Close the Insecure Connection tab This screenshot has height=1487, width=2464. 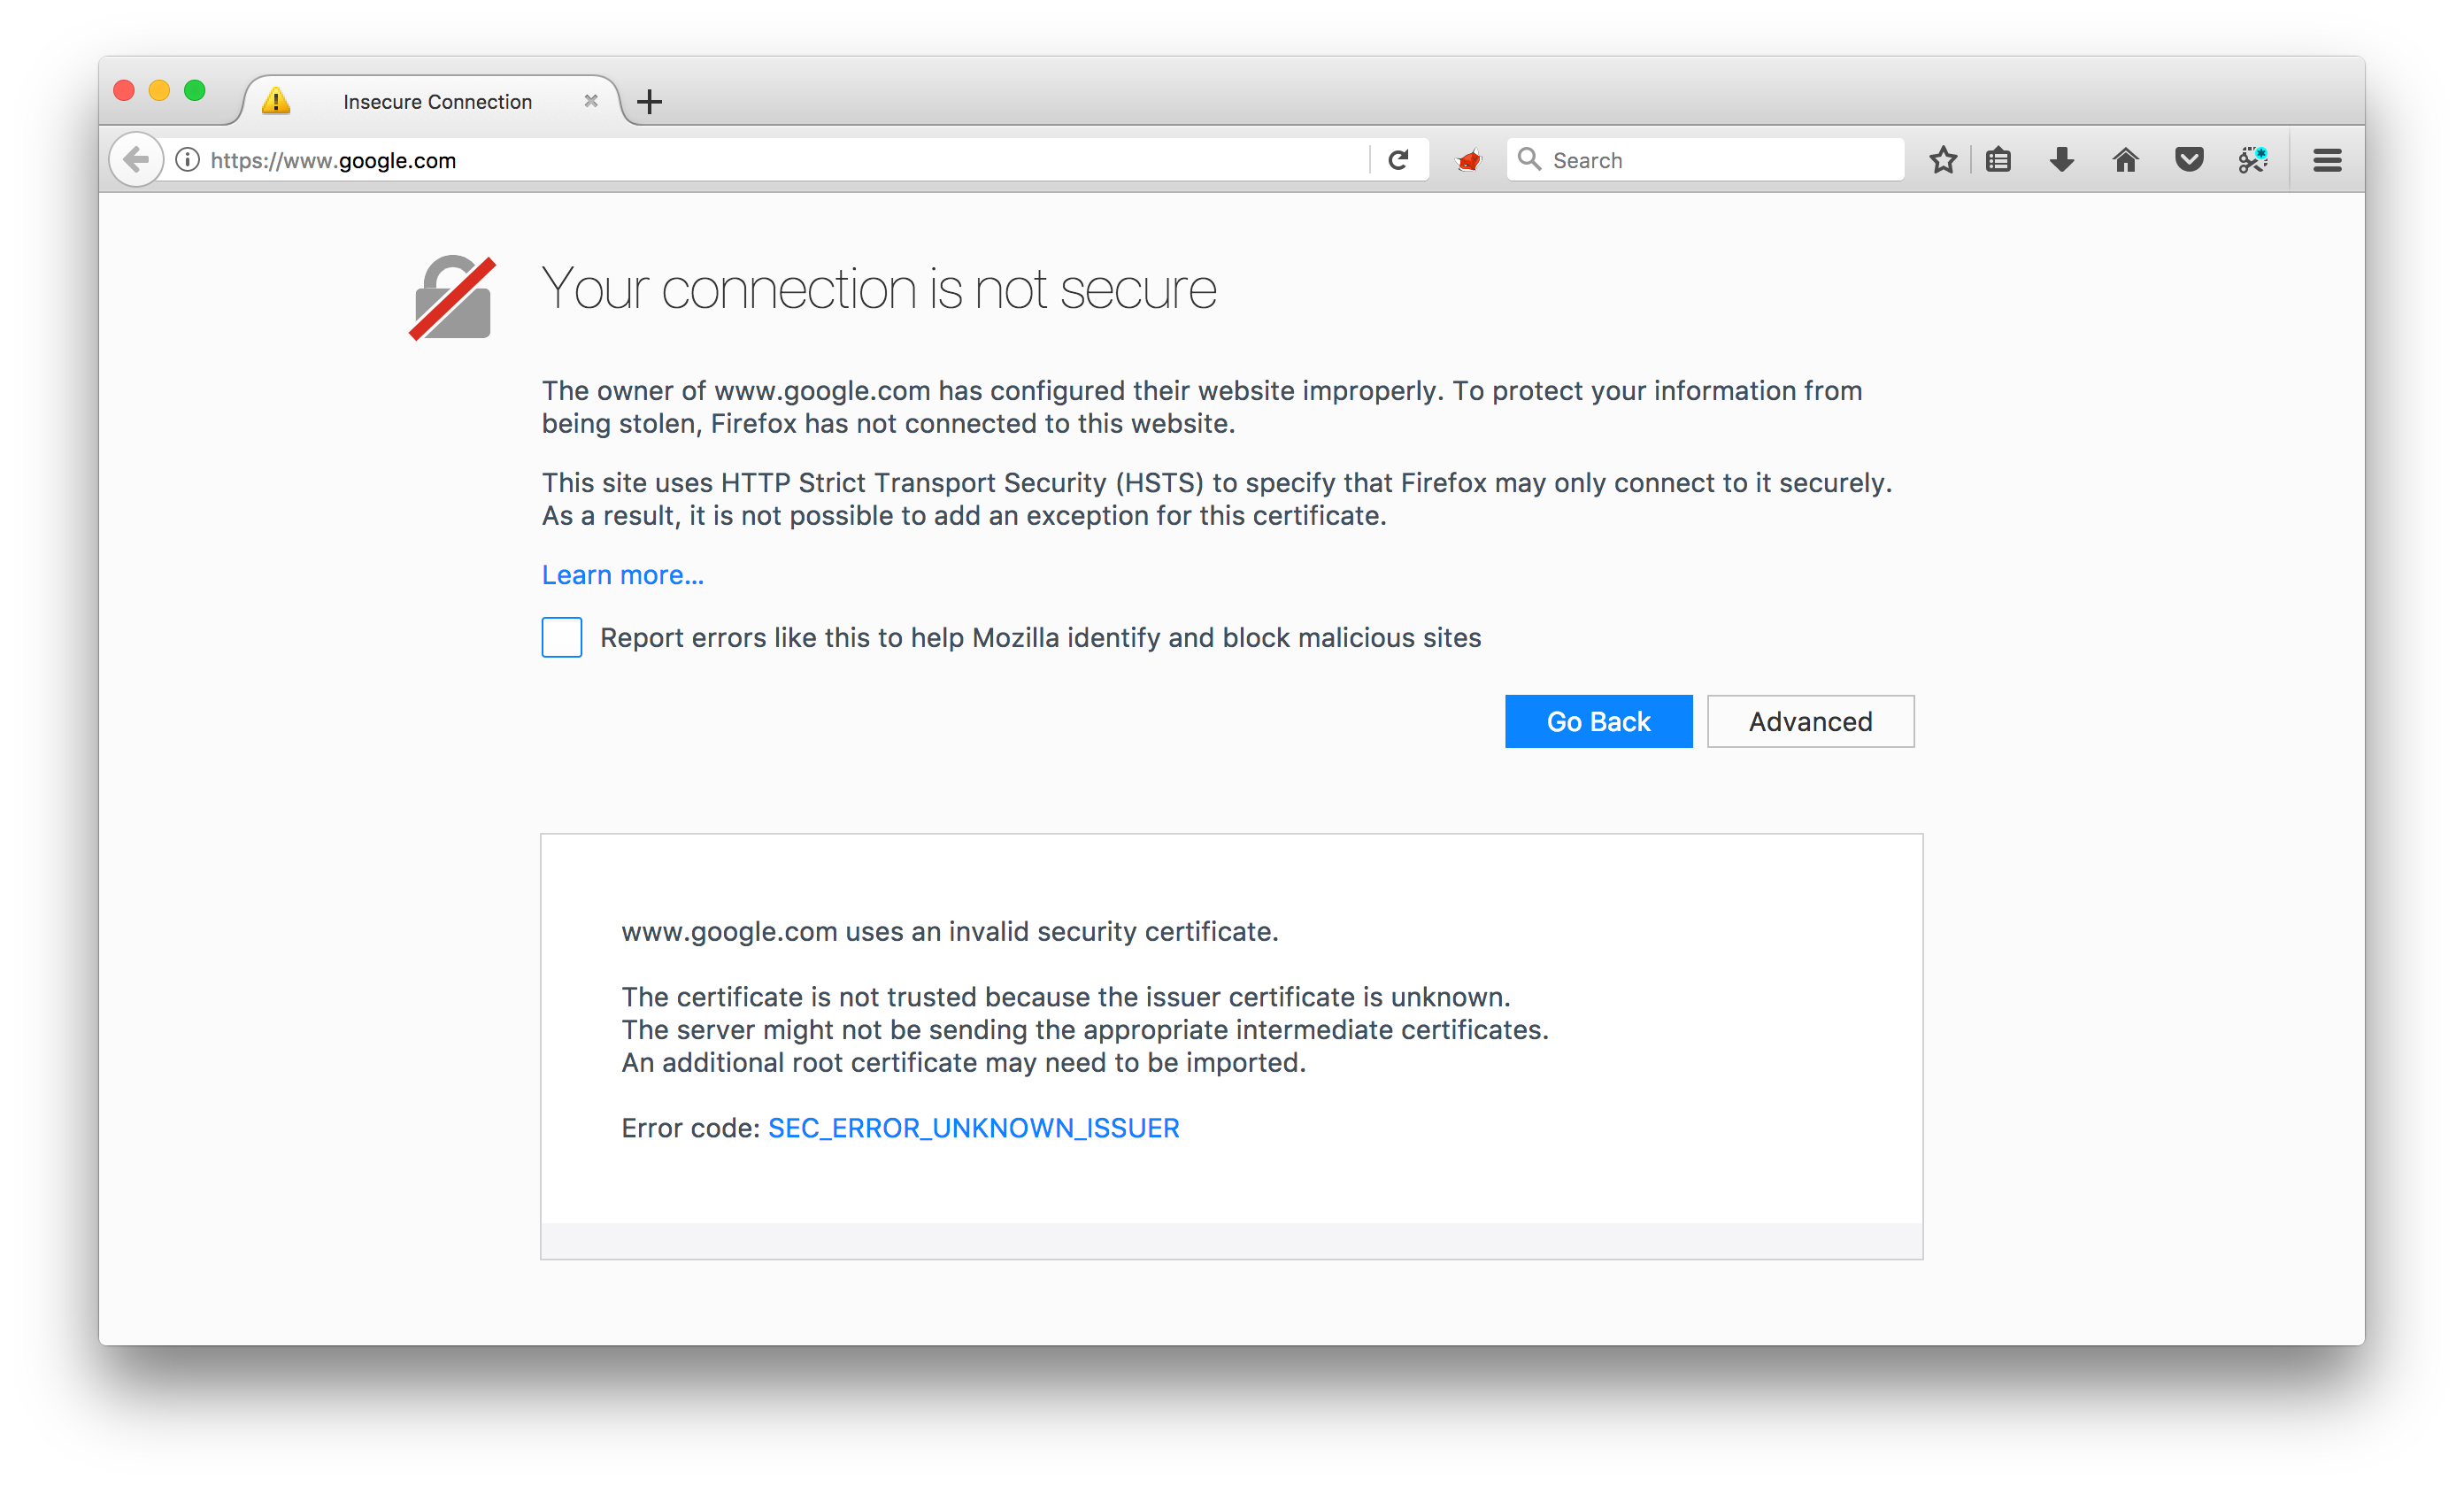coord(591,101)
